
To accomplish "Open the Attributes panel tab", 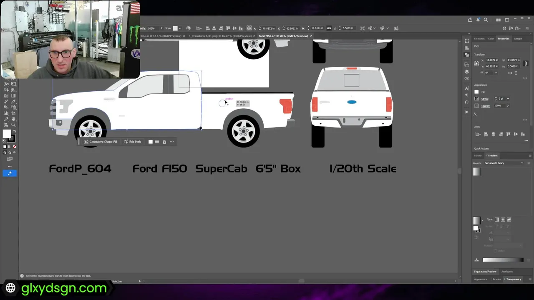I will coord(507,272).
